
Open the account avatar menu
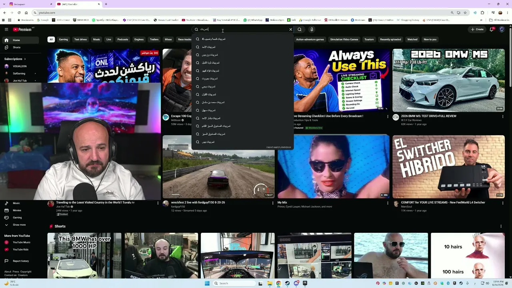[502, 29]
